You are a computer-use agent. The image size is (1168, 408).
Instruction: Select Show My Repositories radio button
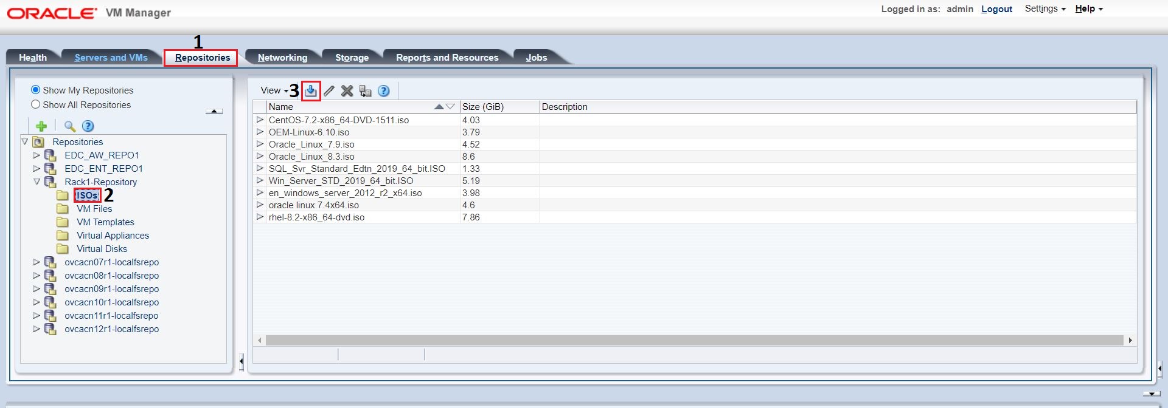click(x=35, y=90)
